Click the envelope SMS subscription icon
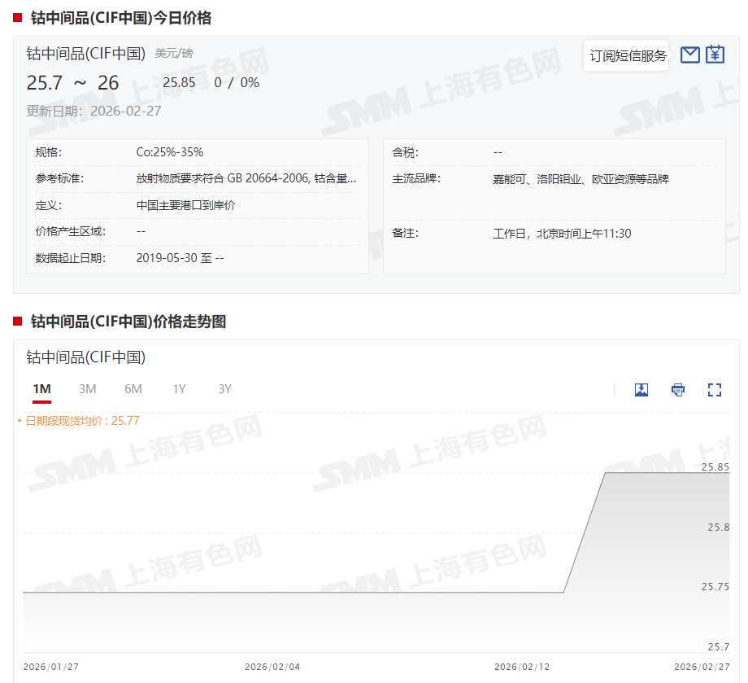 coord(689,55)
